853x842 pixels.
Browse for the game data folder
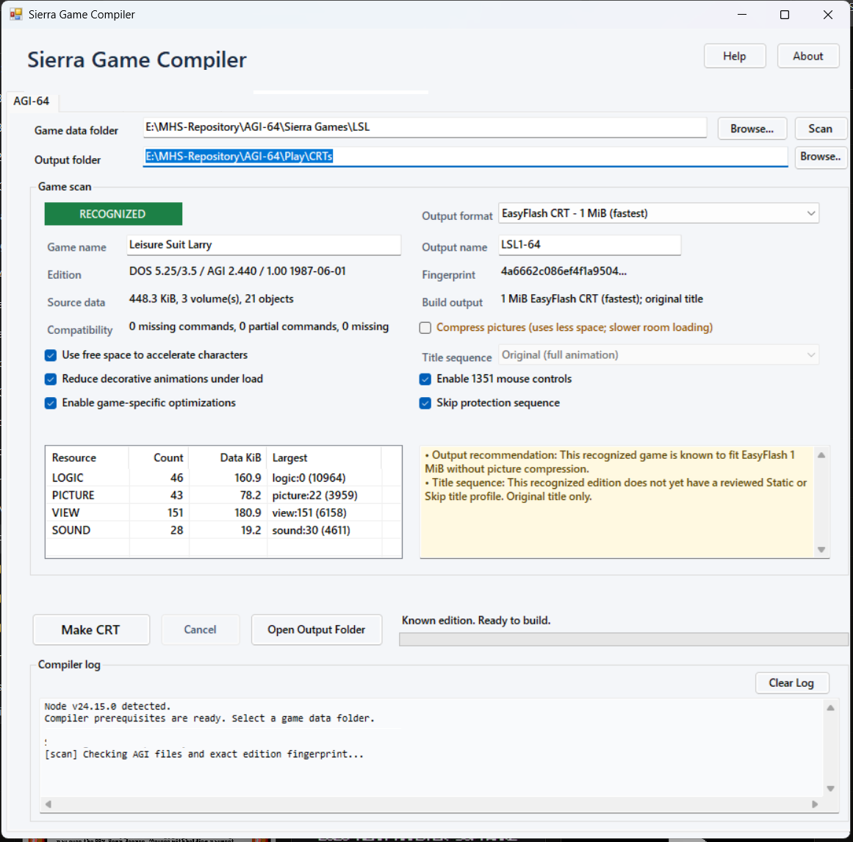[x=752, y=129]
